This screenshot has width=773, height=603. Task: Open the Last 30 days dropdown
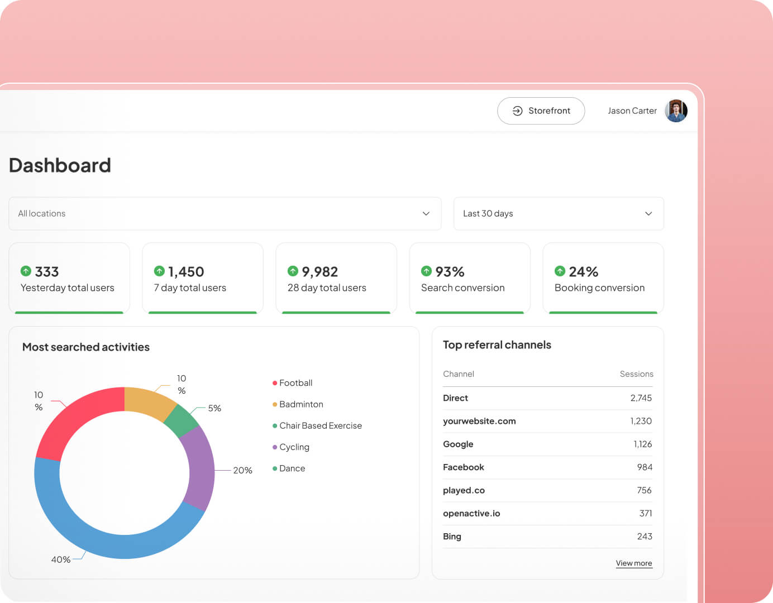[558, 213]
